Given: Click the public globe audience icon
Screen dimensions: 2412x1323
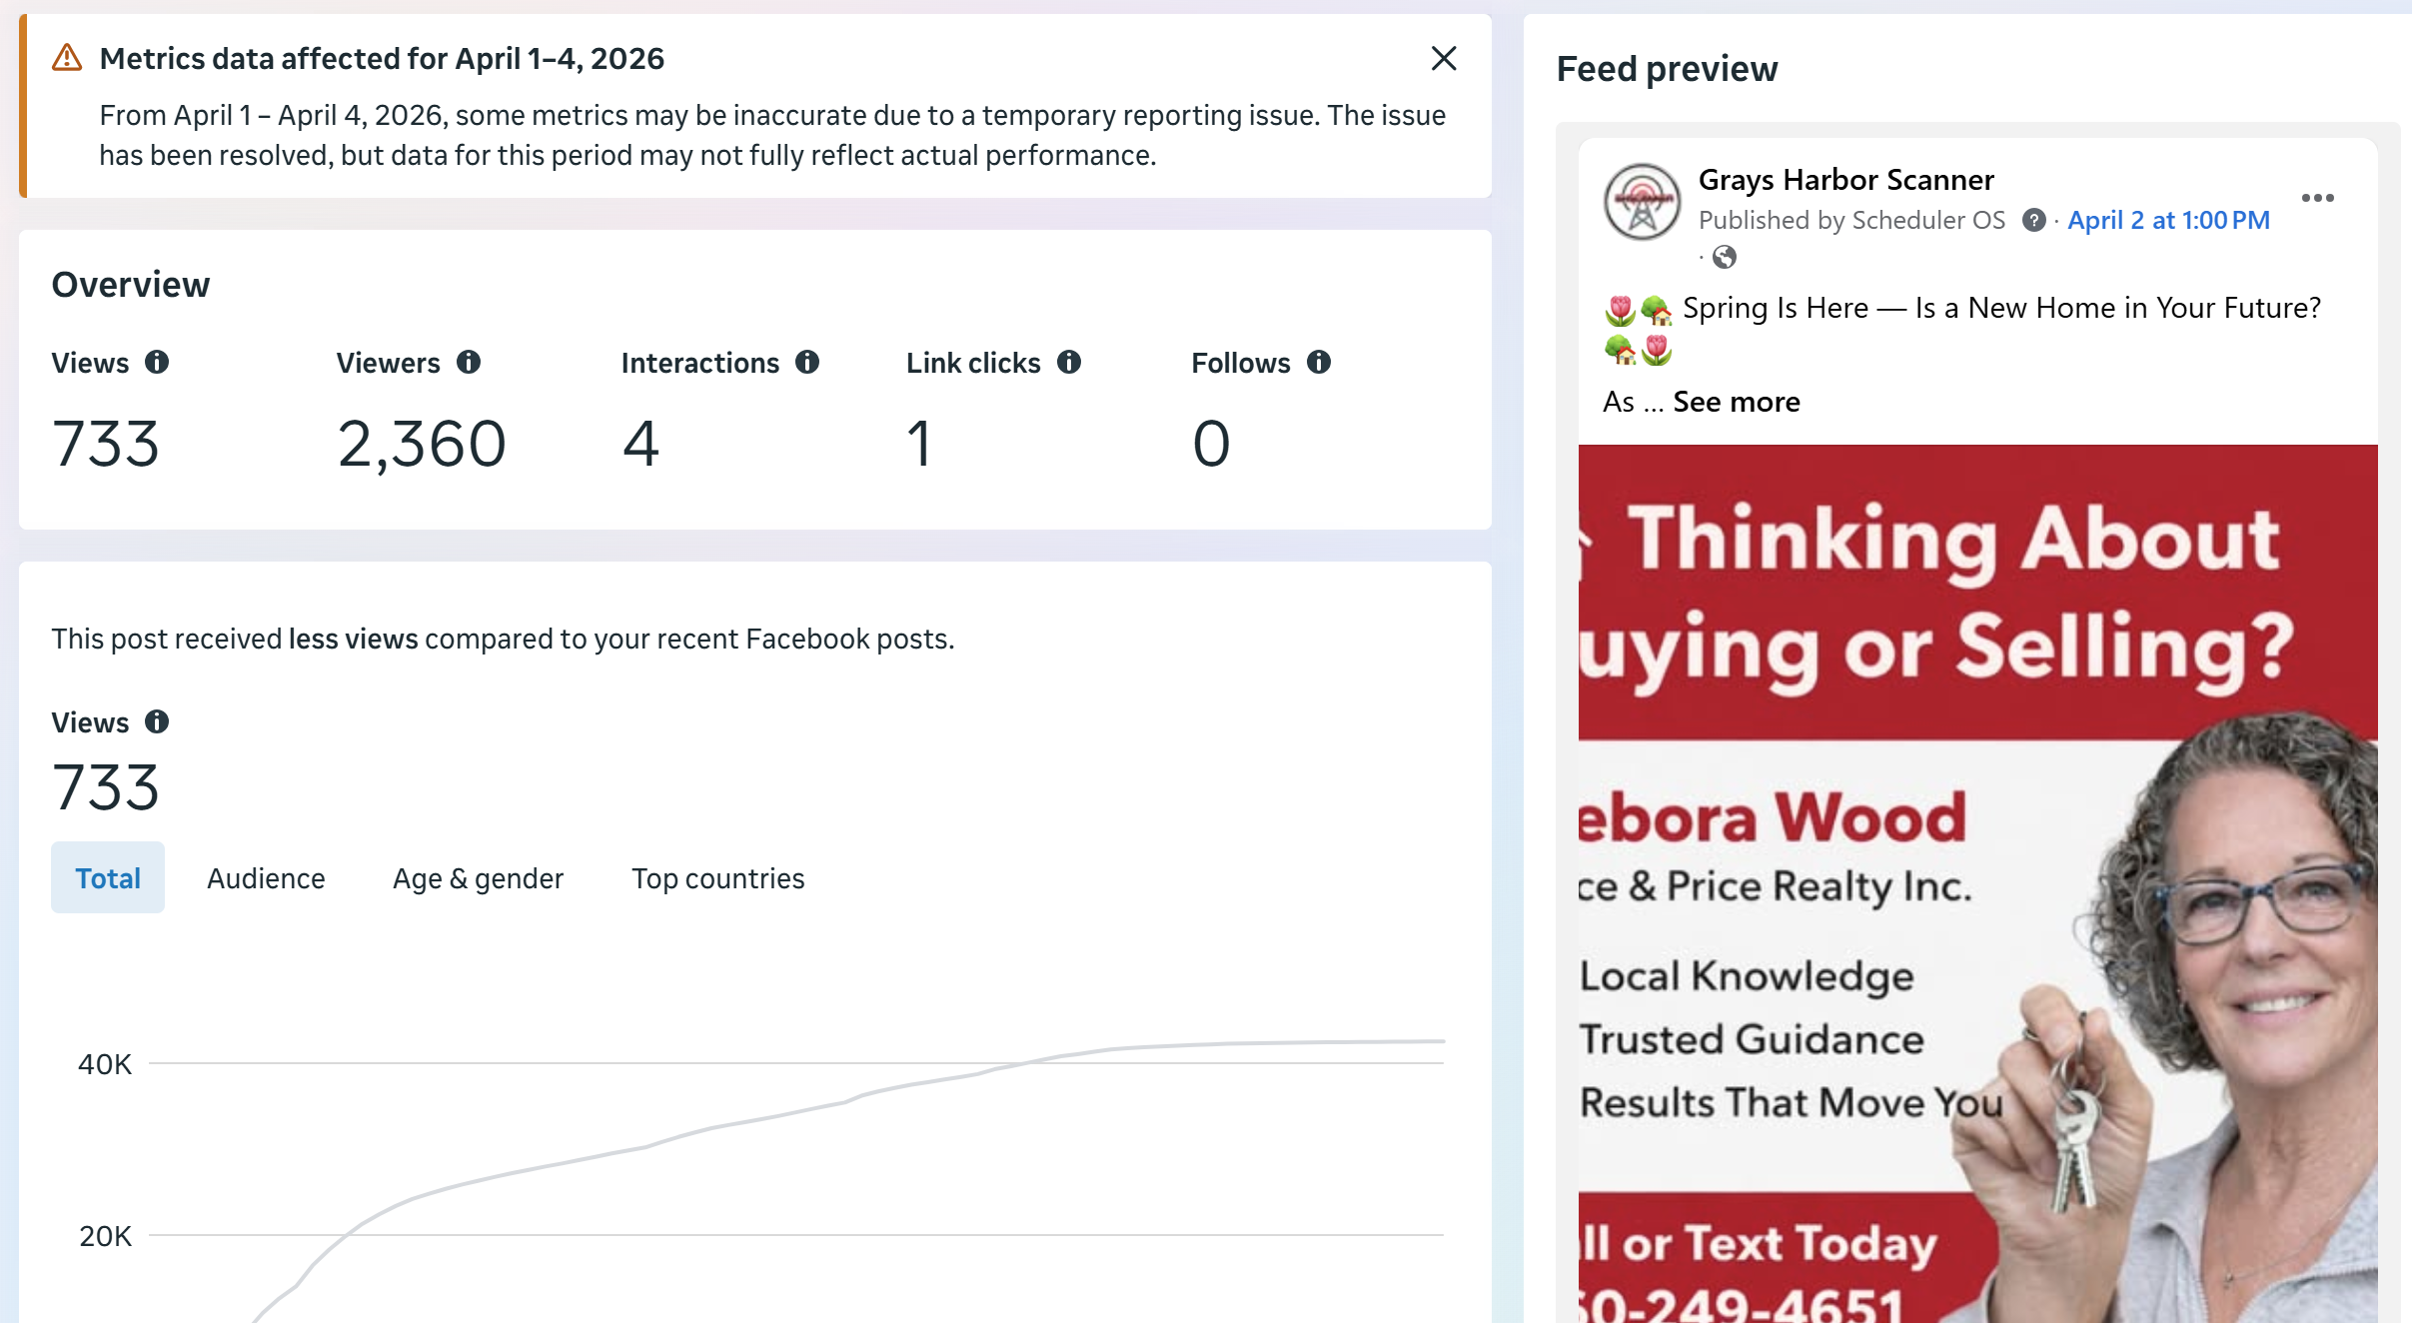Looking at the screenshot, I should coord(1724,258).
